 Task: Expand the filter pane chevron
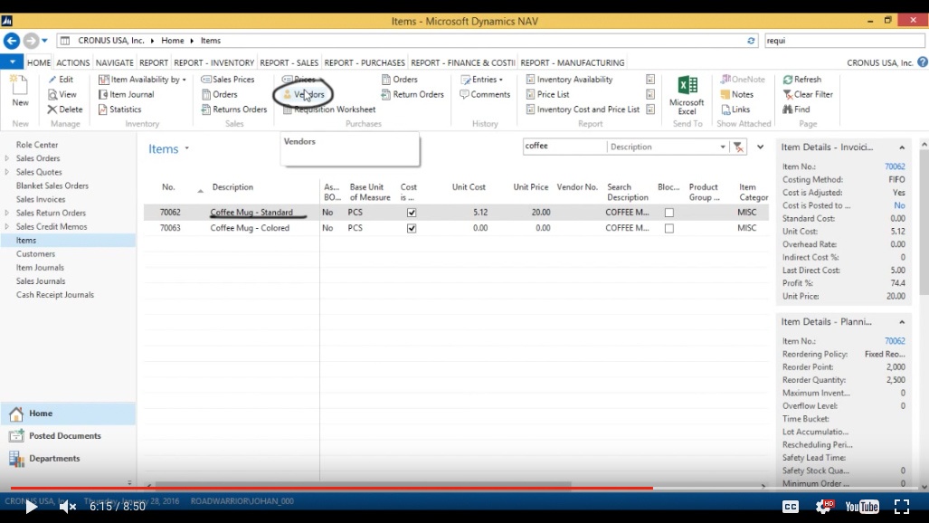(760, 147)
